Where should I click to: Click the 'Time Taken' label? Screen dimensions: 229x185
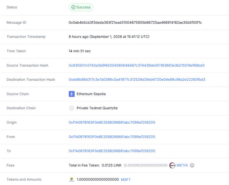(x=16, y=51)
